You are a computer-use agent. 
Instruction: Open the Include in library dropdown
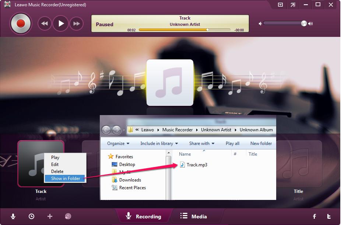click(x=159, y=143)
